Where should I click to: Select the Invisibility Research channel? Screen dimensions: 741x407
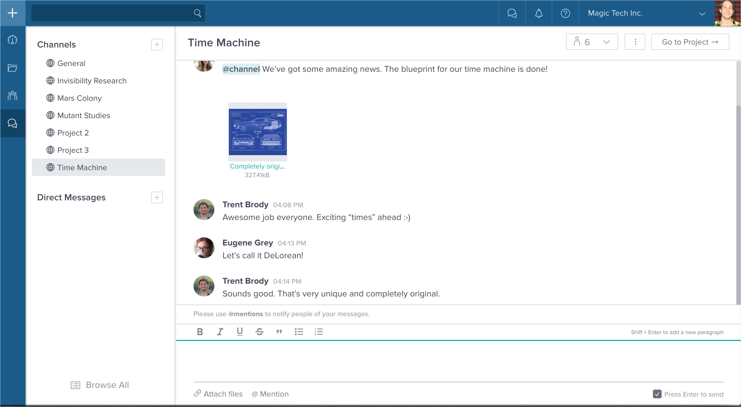pos(92,81)
